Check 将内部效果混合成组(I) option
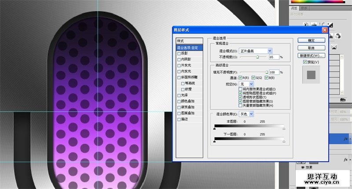This screenshot has width=352, height=189. pyautogui.click(x=240, y=89)
